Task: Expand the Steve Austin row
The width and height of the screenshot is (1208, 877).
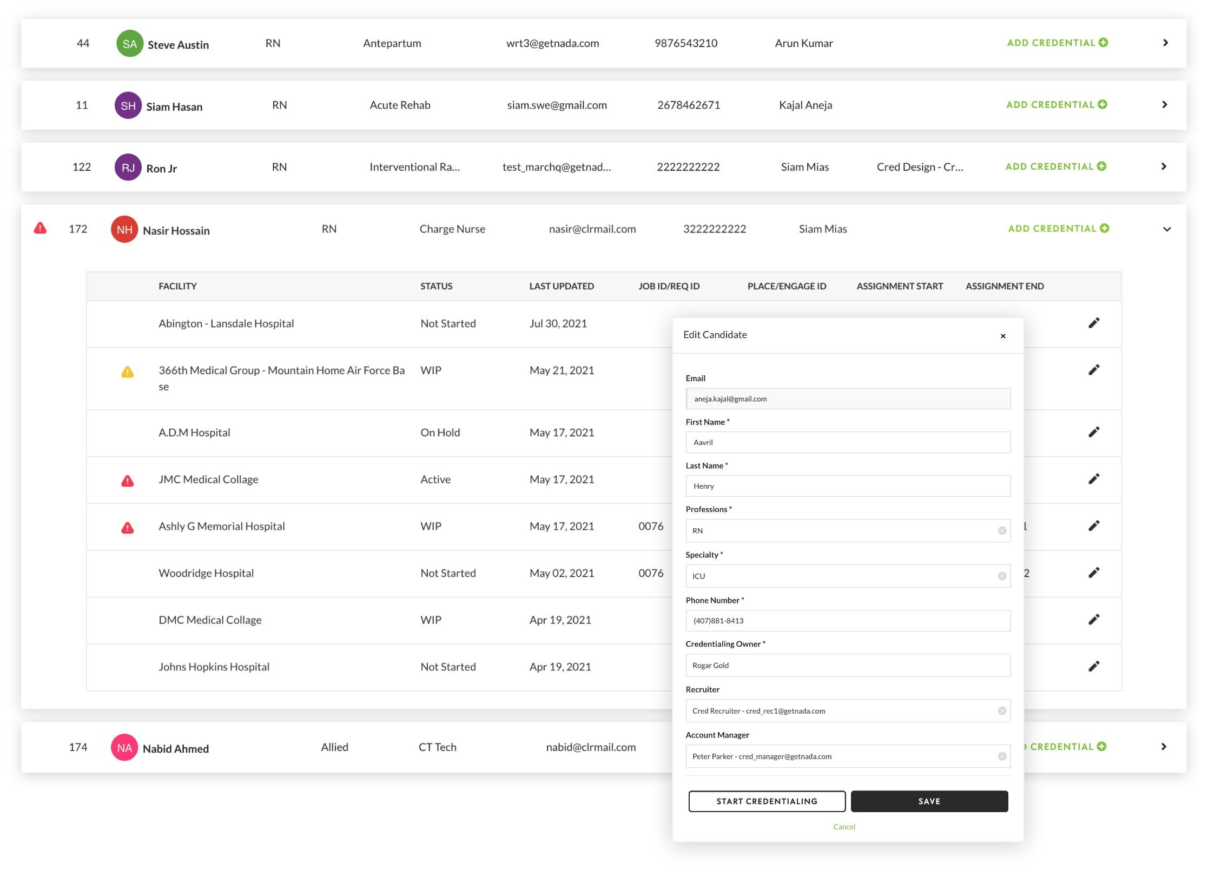Action: [x=1166, y=43]
